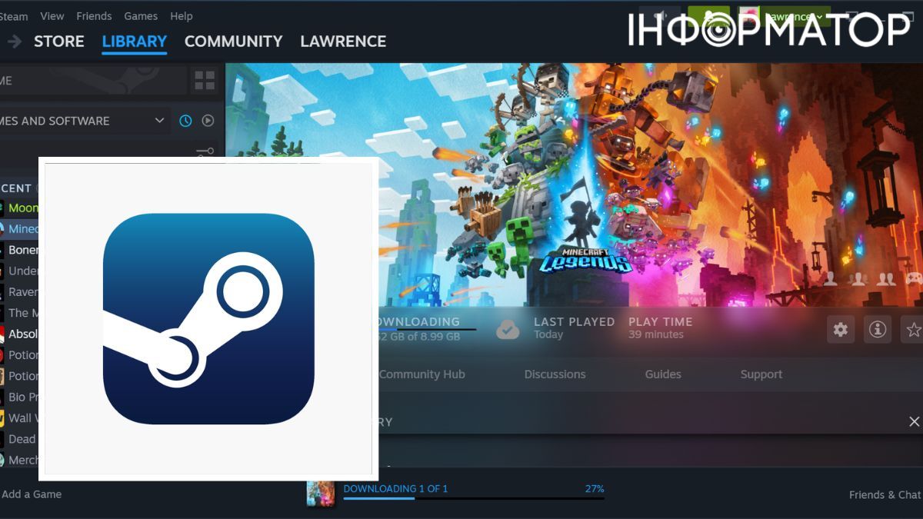
Task: Open the Support game tab
Action: click(x=761, y=374)
